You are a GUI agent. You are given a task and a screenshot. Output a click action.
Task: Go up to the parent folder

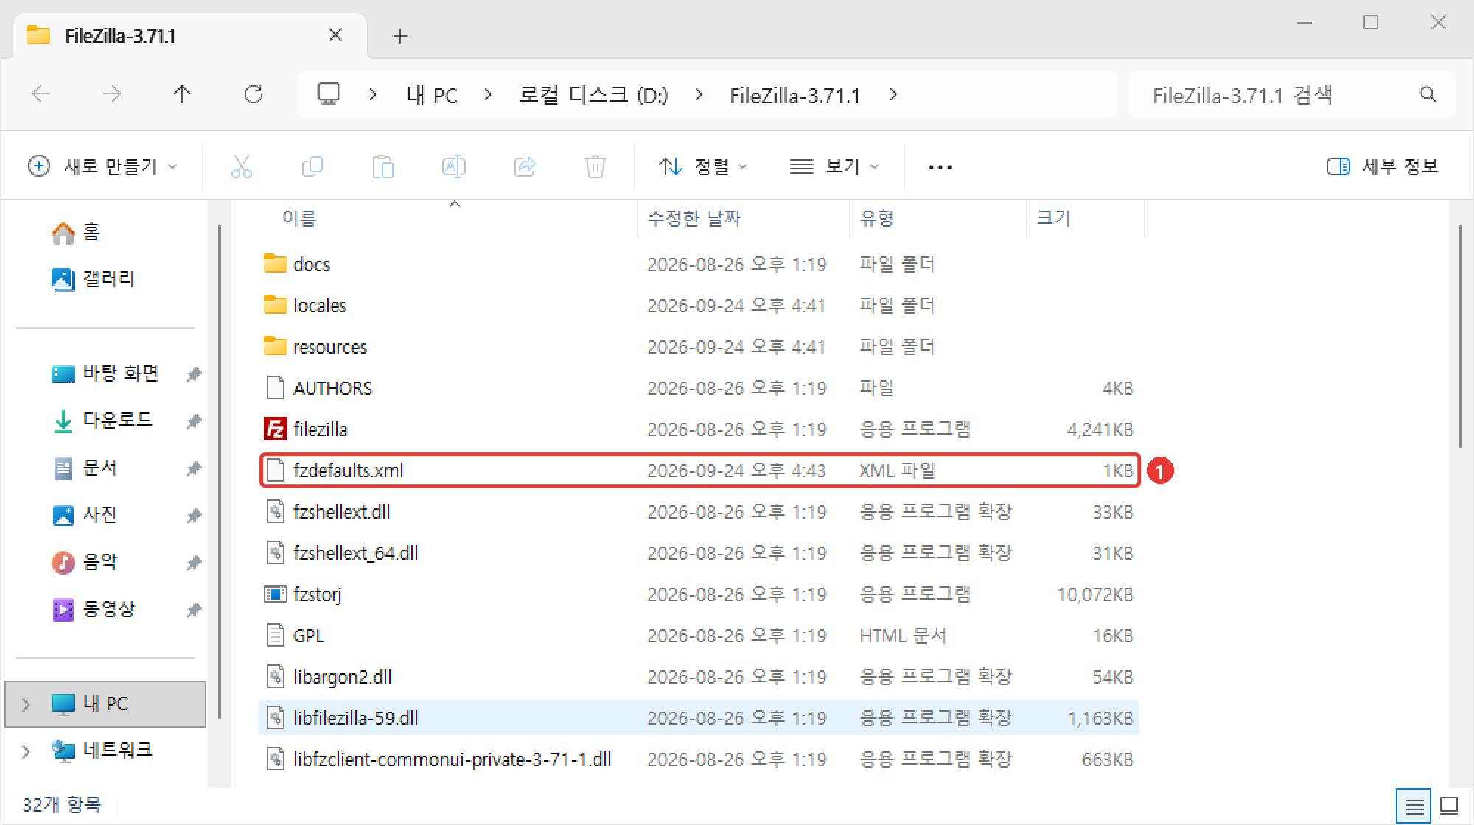[x=182, y=94]
